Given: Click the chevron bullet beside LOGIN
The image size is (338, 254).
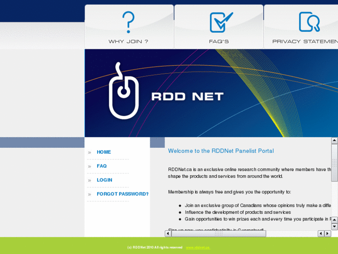Looking at the screenshot, I should pos(89,180).
